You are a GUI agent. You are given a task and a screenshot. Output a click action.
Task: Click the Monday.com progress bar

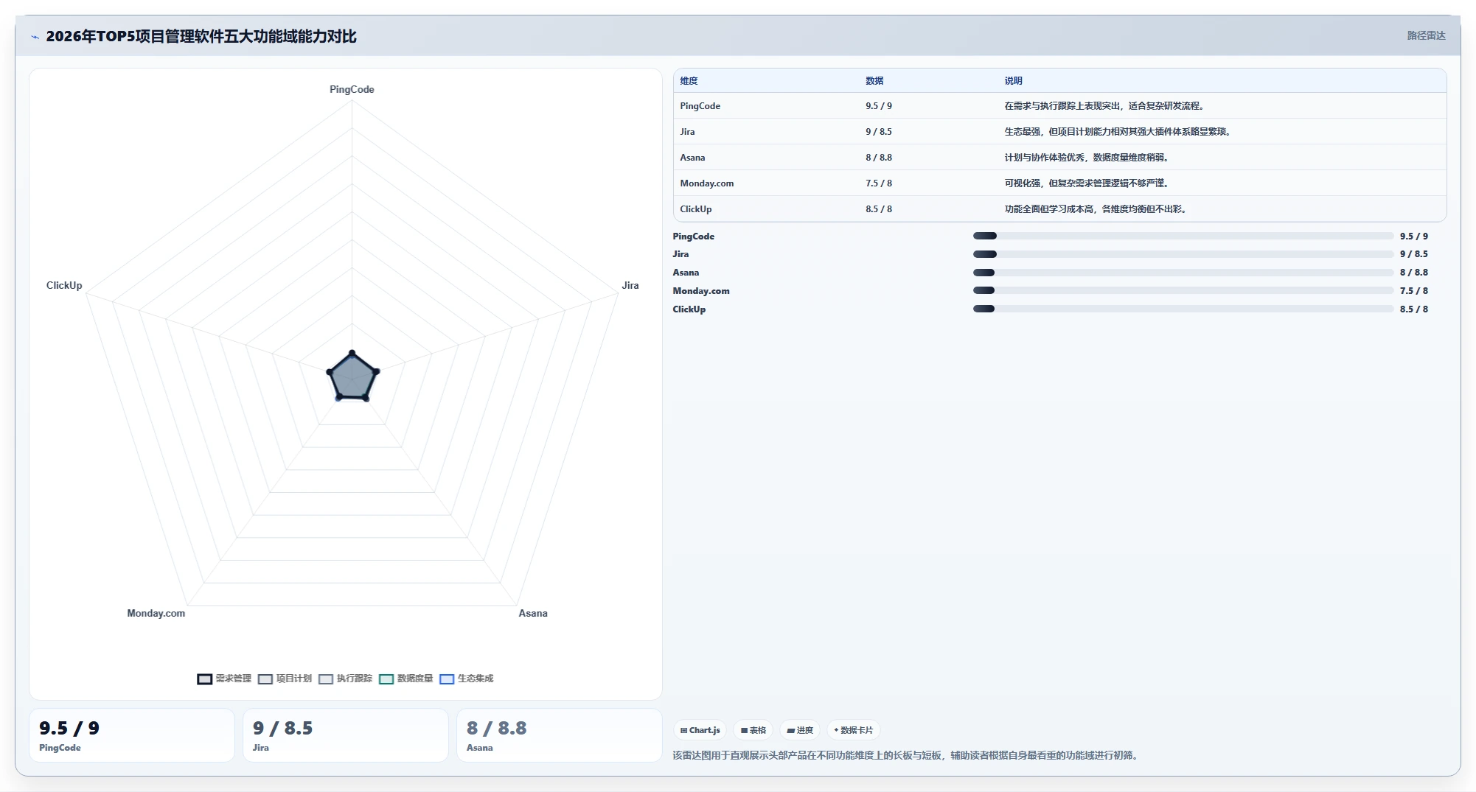1183,291
